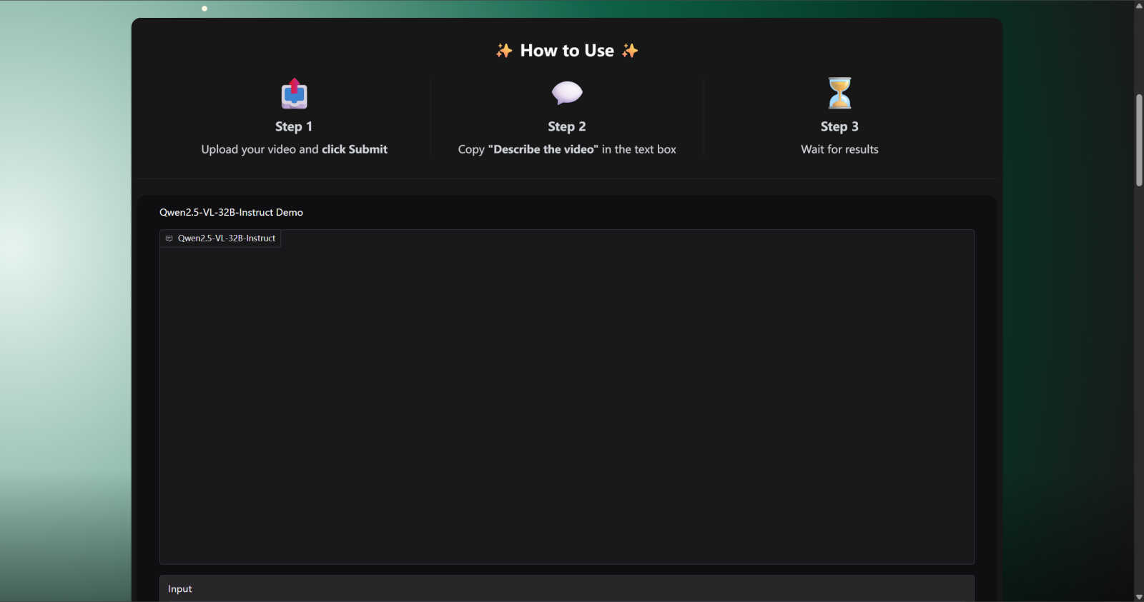Click the Step 2 speech bubble icon
The height and width of the screenshot is (602, 1144).
[x=567, y=93]
